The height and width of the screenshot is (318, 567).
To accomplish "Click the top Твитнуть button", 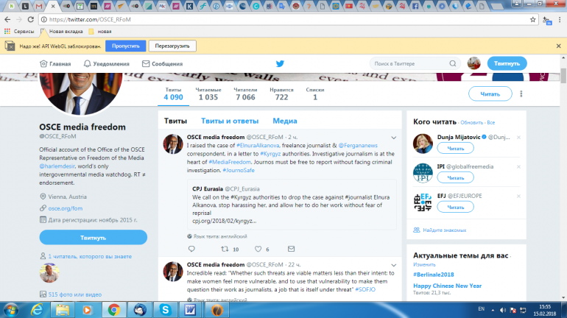I will pos(507,63).
